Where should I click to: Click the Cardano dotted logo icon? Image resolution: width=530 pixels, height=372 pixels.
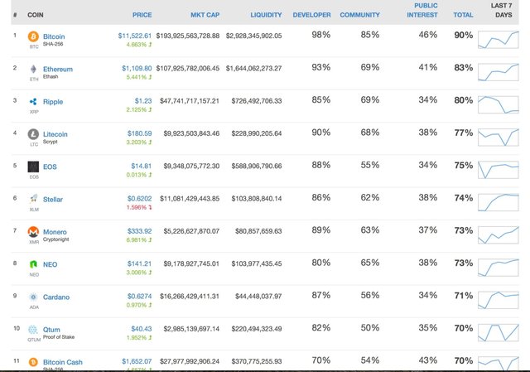[33, 297]
